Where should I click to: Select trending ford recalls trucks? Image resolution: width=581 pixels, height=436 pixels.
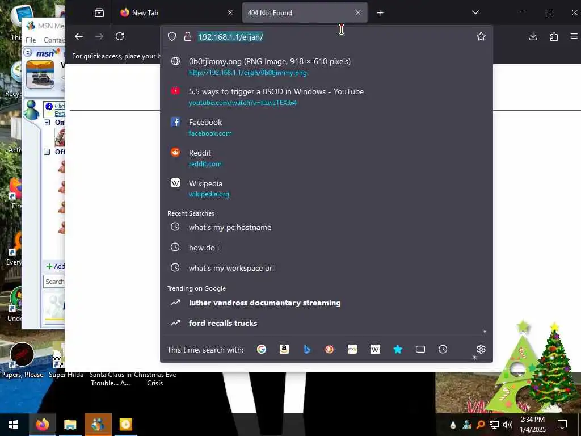coord(326,323)
